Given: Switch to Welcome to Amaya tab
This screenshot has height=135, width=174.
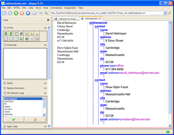Looking at the screenshot, I should tap(66, 19).
